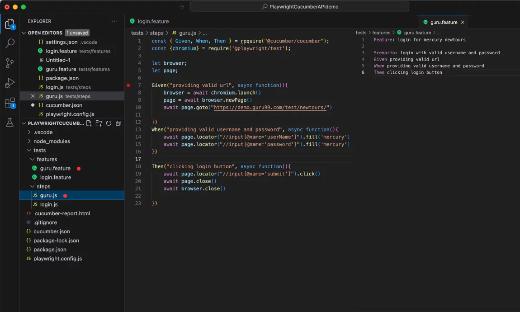Open the Explorer more actions ellipsis menu

pyautogui.click(x=115, y=21)
